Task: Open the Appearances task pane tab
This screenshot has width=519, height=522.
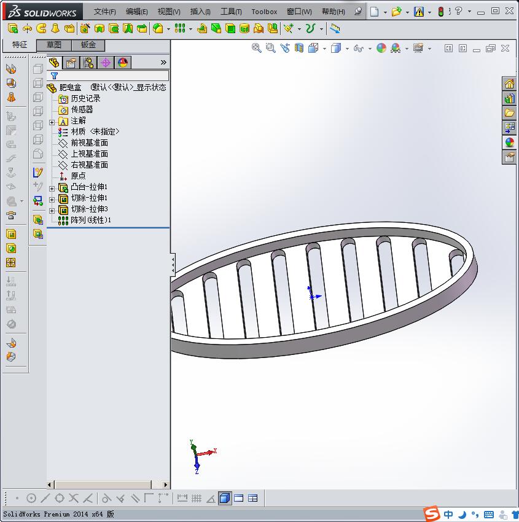Action: click(x=509, y=142)
